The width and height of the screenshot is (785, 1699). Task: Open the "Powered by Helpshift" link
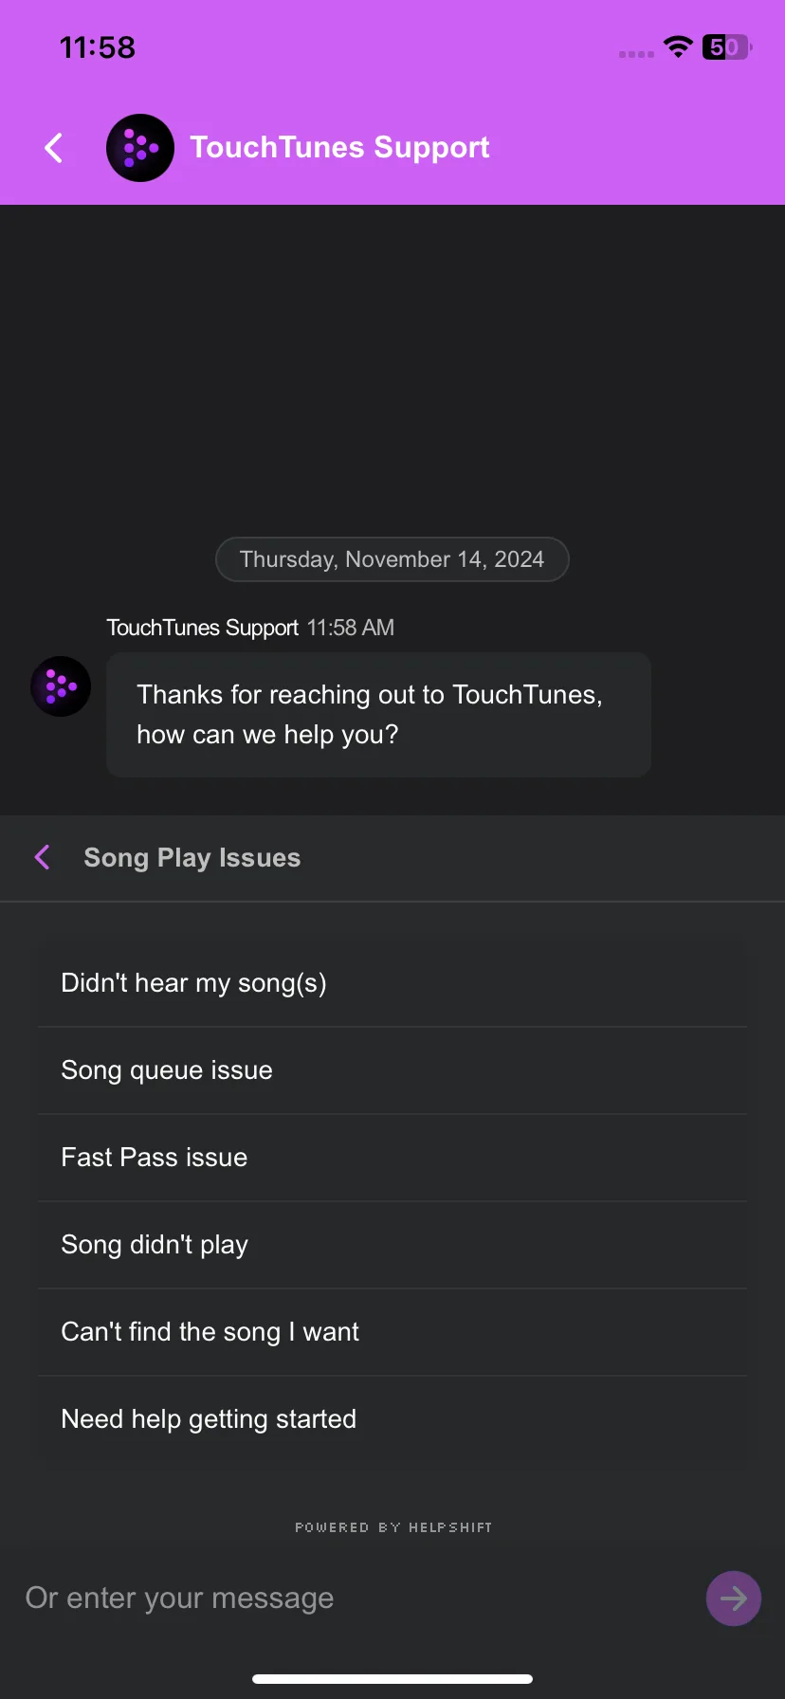tap(393, 1527)
